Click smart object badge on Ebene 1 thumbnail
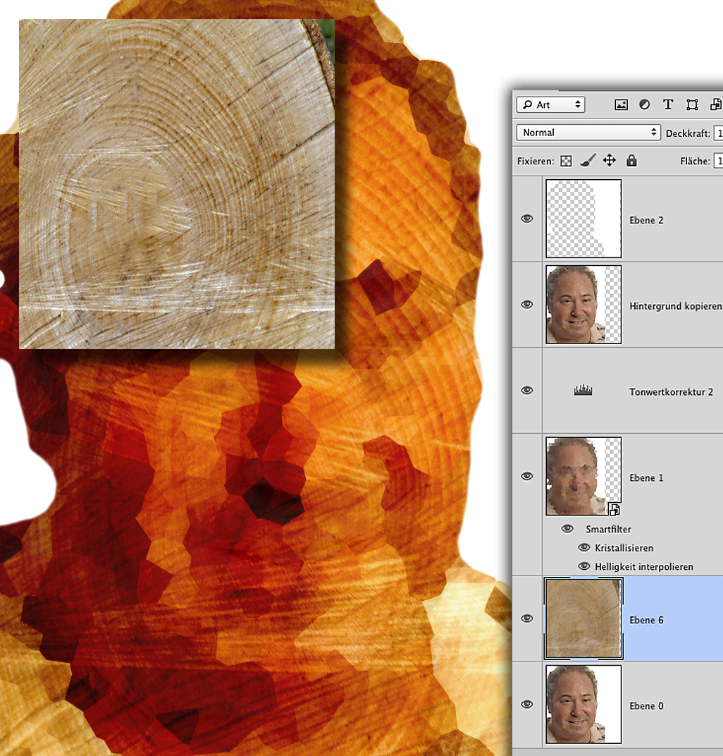 tap(614, 508)
